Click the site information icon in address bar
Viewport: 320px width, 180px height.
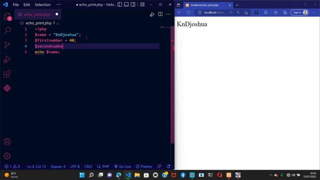pyautogui.click(x=199, y=12)
